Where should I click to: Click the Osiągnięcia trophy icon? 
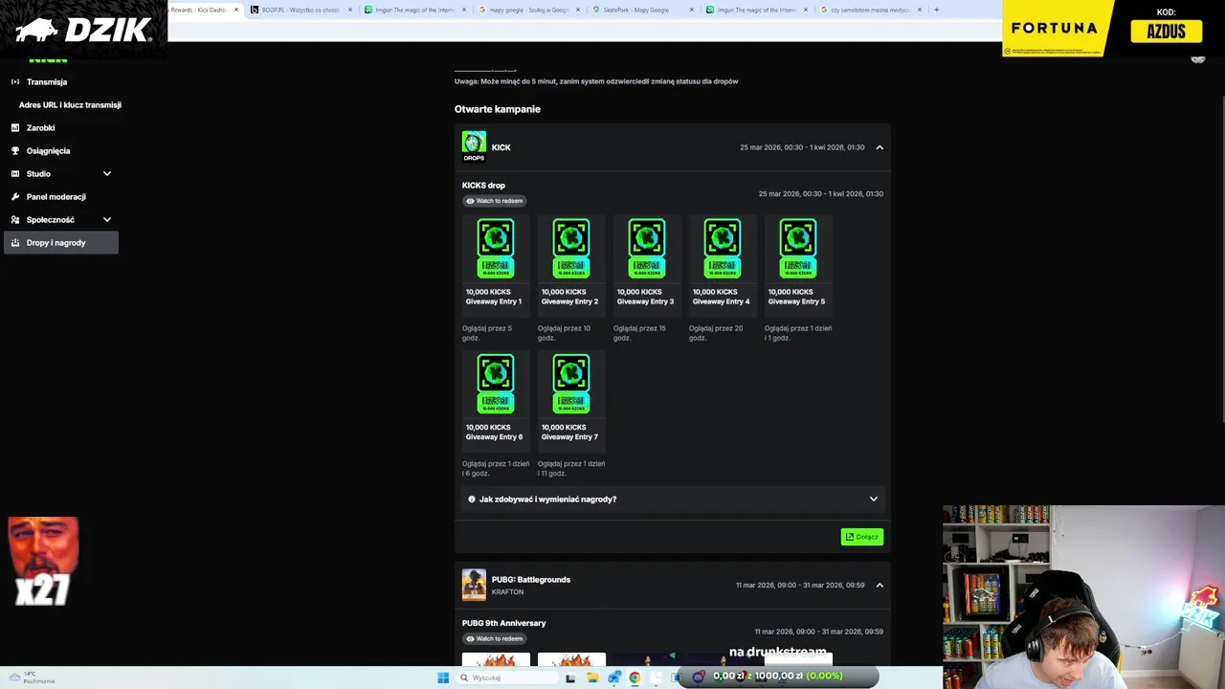[15, 150]
